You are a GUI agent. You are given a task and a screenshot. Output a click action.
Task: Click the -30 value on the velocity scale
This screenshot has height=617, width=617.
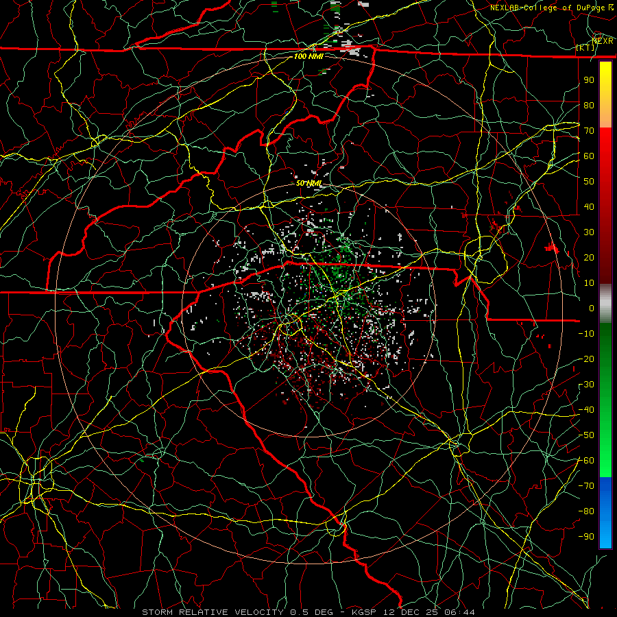click(586, 385)
